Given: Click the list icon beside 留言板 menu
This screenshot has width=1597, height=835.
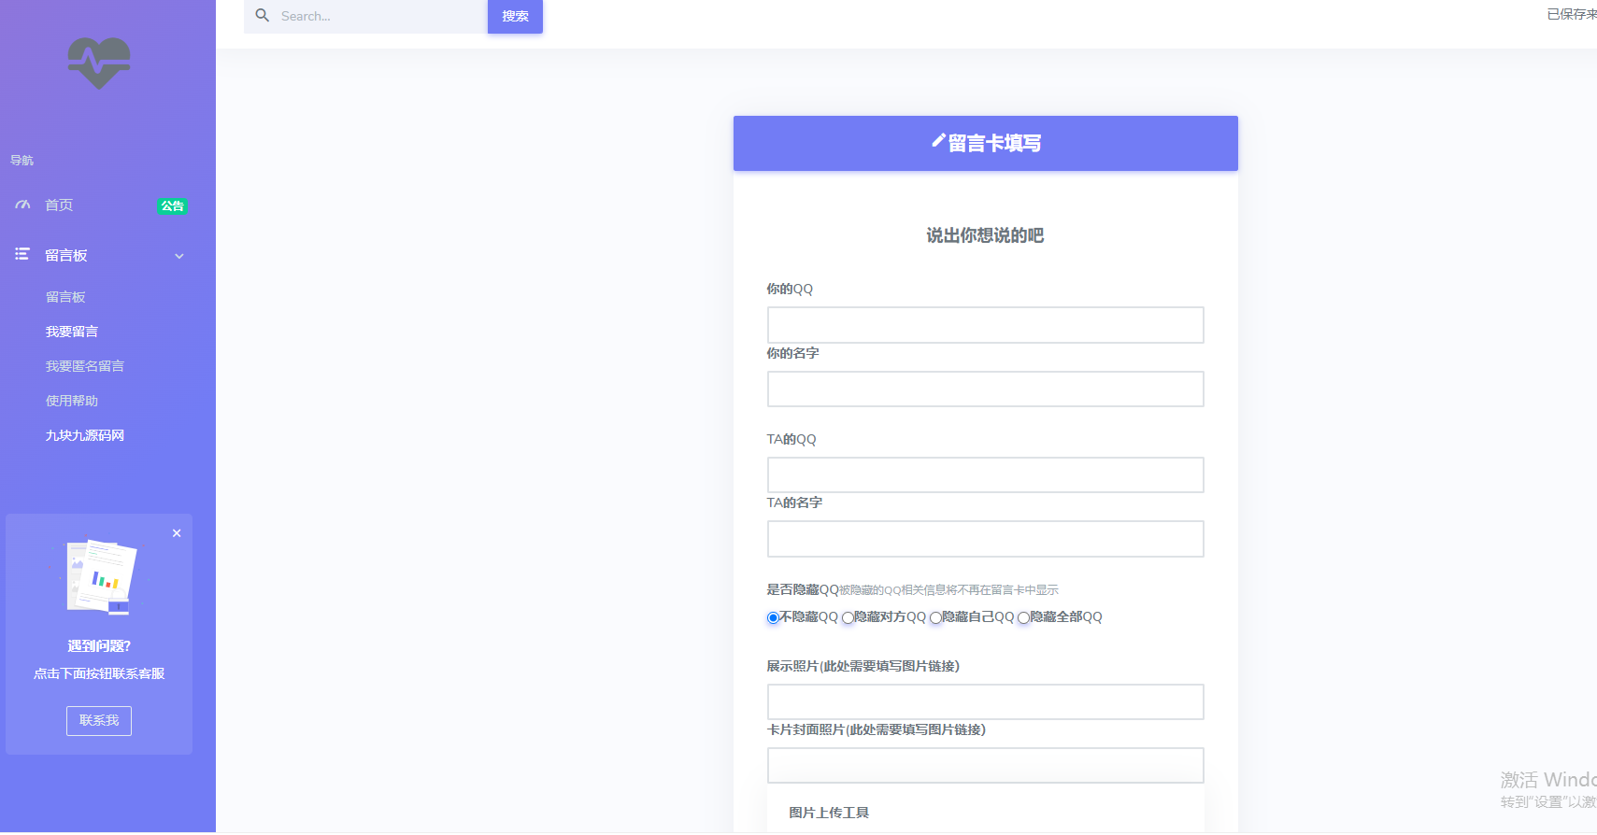Looking at the screenshot, I should [x=22, y=254].
